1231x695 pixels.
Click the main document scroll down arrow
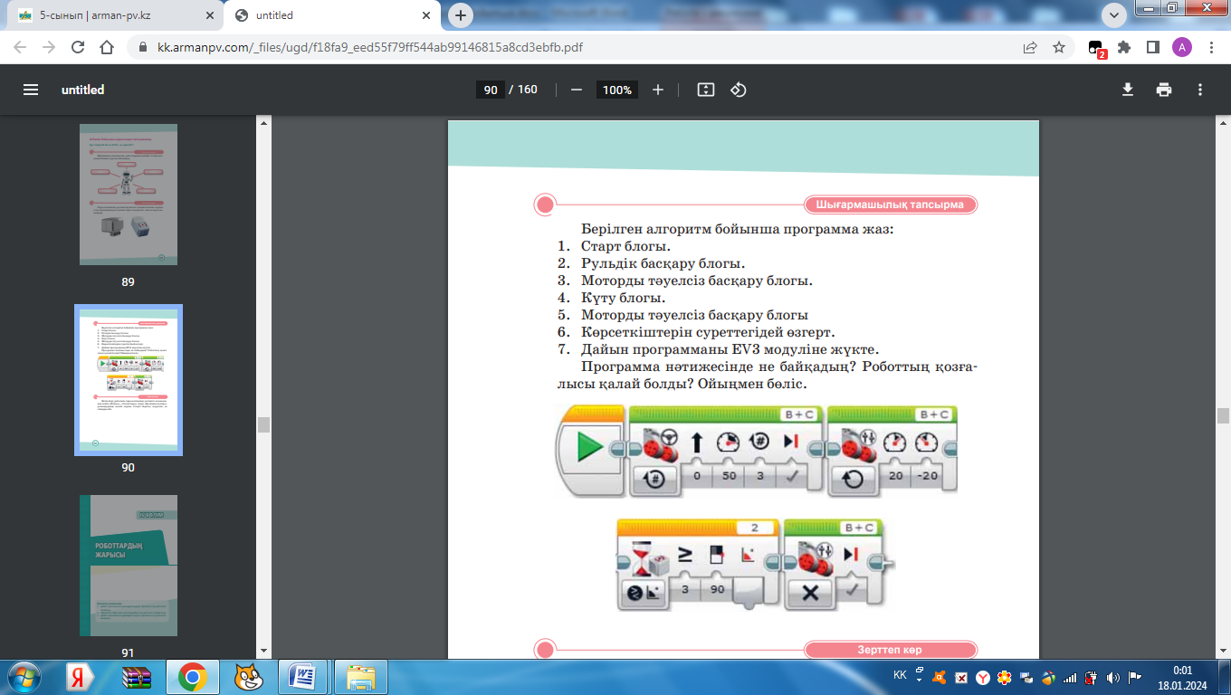pyautogui.click(x=1223, y=651)
